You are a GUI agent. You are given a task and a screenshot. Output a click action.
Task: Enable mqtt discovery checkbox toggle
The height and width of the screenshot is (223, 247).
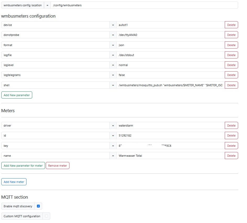(38, 206)
